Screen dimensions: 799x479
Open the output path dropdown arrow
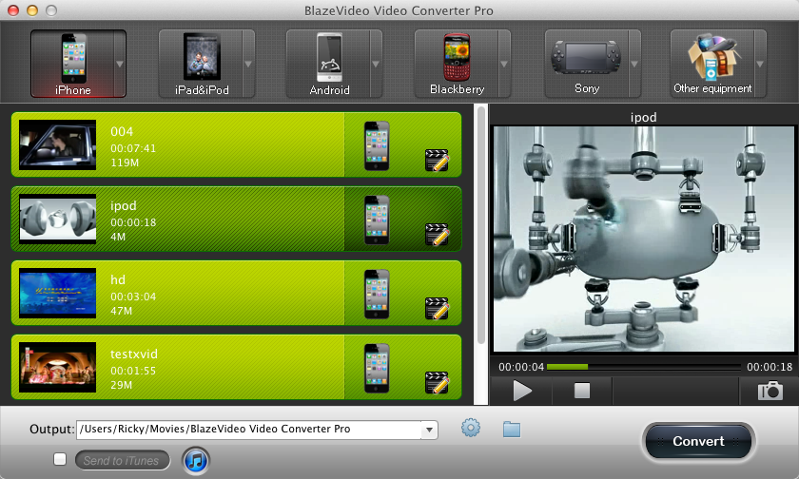coord(429,430)
